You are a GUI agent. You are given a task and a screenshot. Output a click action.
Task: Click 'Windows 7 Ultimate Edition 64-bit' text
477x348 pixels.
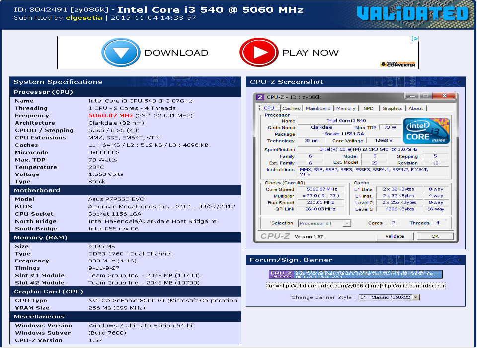(x=142, y=325)
